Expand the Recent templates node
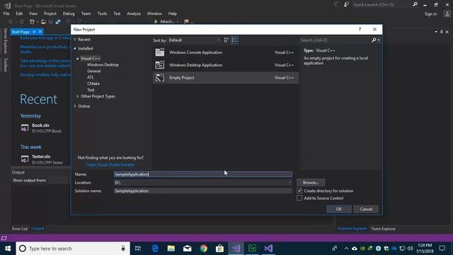 [75, 40]
